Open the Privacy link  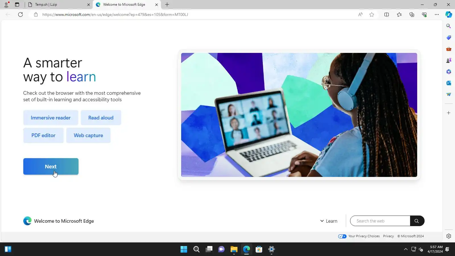[388, 236]
